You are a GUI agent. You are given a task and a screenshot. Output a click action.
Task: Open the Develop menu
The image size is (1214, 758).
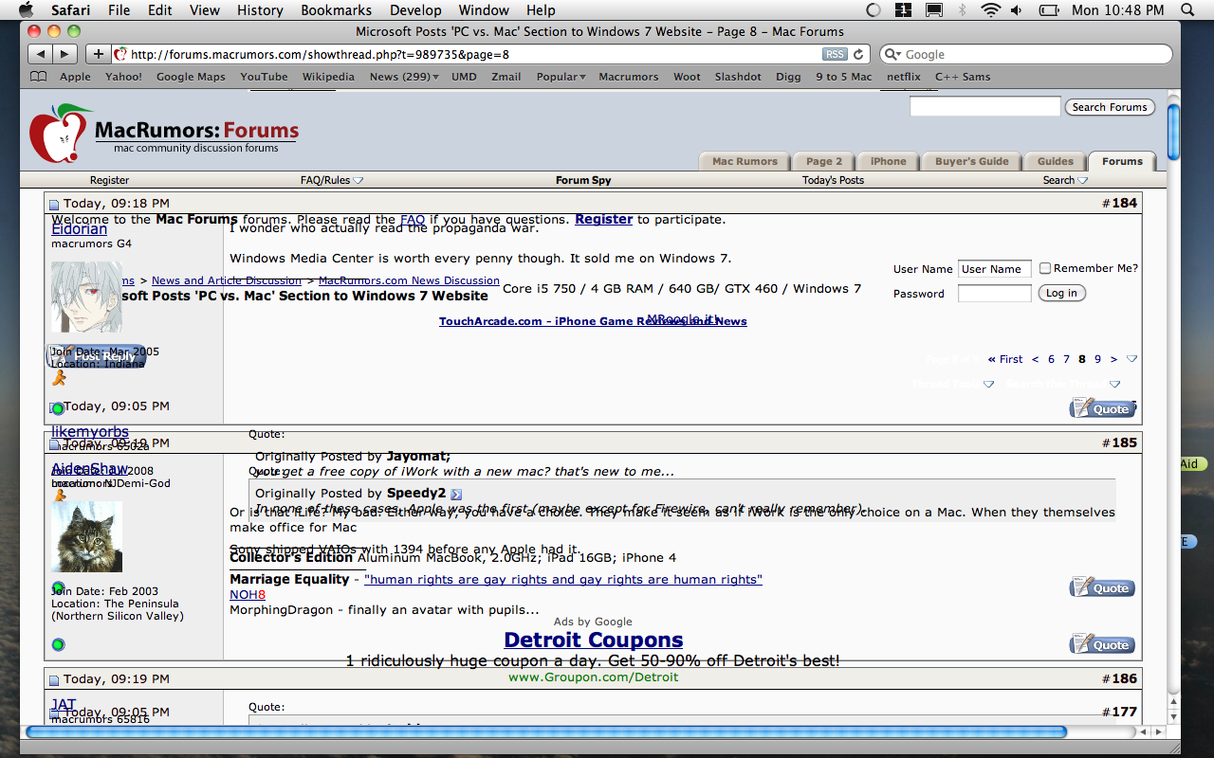point(415,10)
